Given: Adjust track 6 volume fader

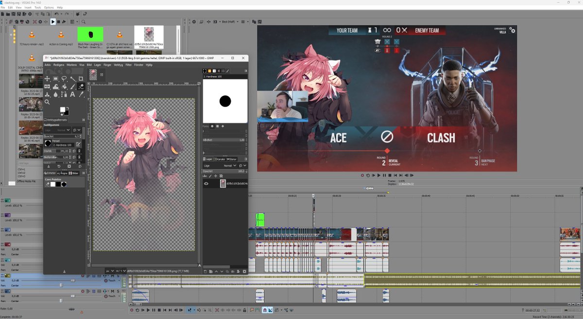Looking at the screenshot, I should pyautogui.click(x=73, y=281).
